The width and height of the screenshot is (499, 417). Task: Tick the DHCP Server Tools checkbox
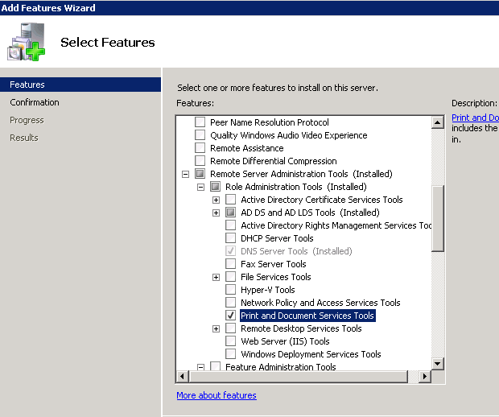coord(231,238)
